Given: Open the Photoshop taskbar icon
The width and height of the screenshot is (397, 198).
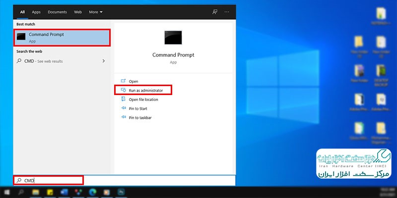Looking at the screenshot, I should (x=121, y=193).
